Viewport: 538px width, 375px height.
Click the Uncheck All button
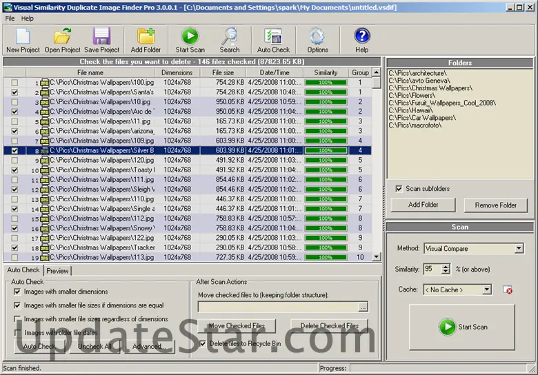94,346
